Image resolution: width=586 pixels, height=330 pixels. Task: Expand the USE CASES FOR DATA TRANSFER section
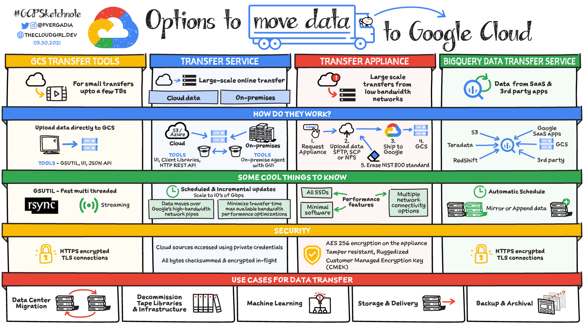(x=293, y=281)
